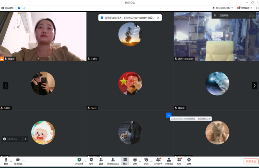This screenshot has width=259, height=168.
Task: Click the red 结束会议 end meeting button
Action: click(251, 161)
